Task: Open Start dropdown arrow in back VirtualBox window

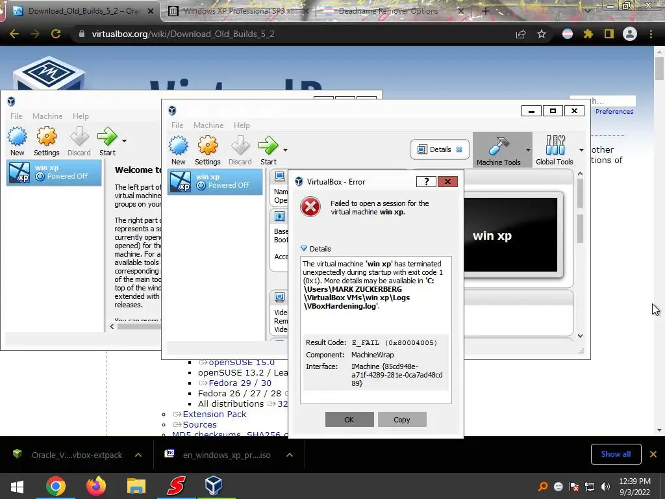Action: tap(124, 140)
